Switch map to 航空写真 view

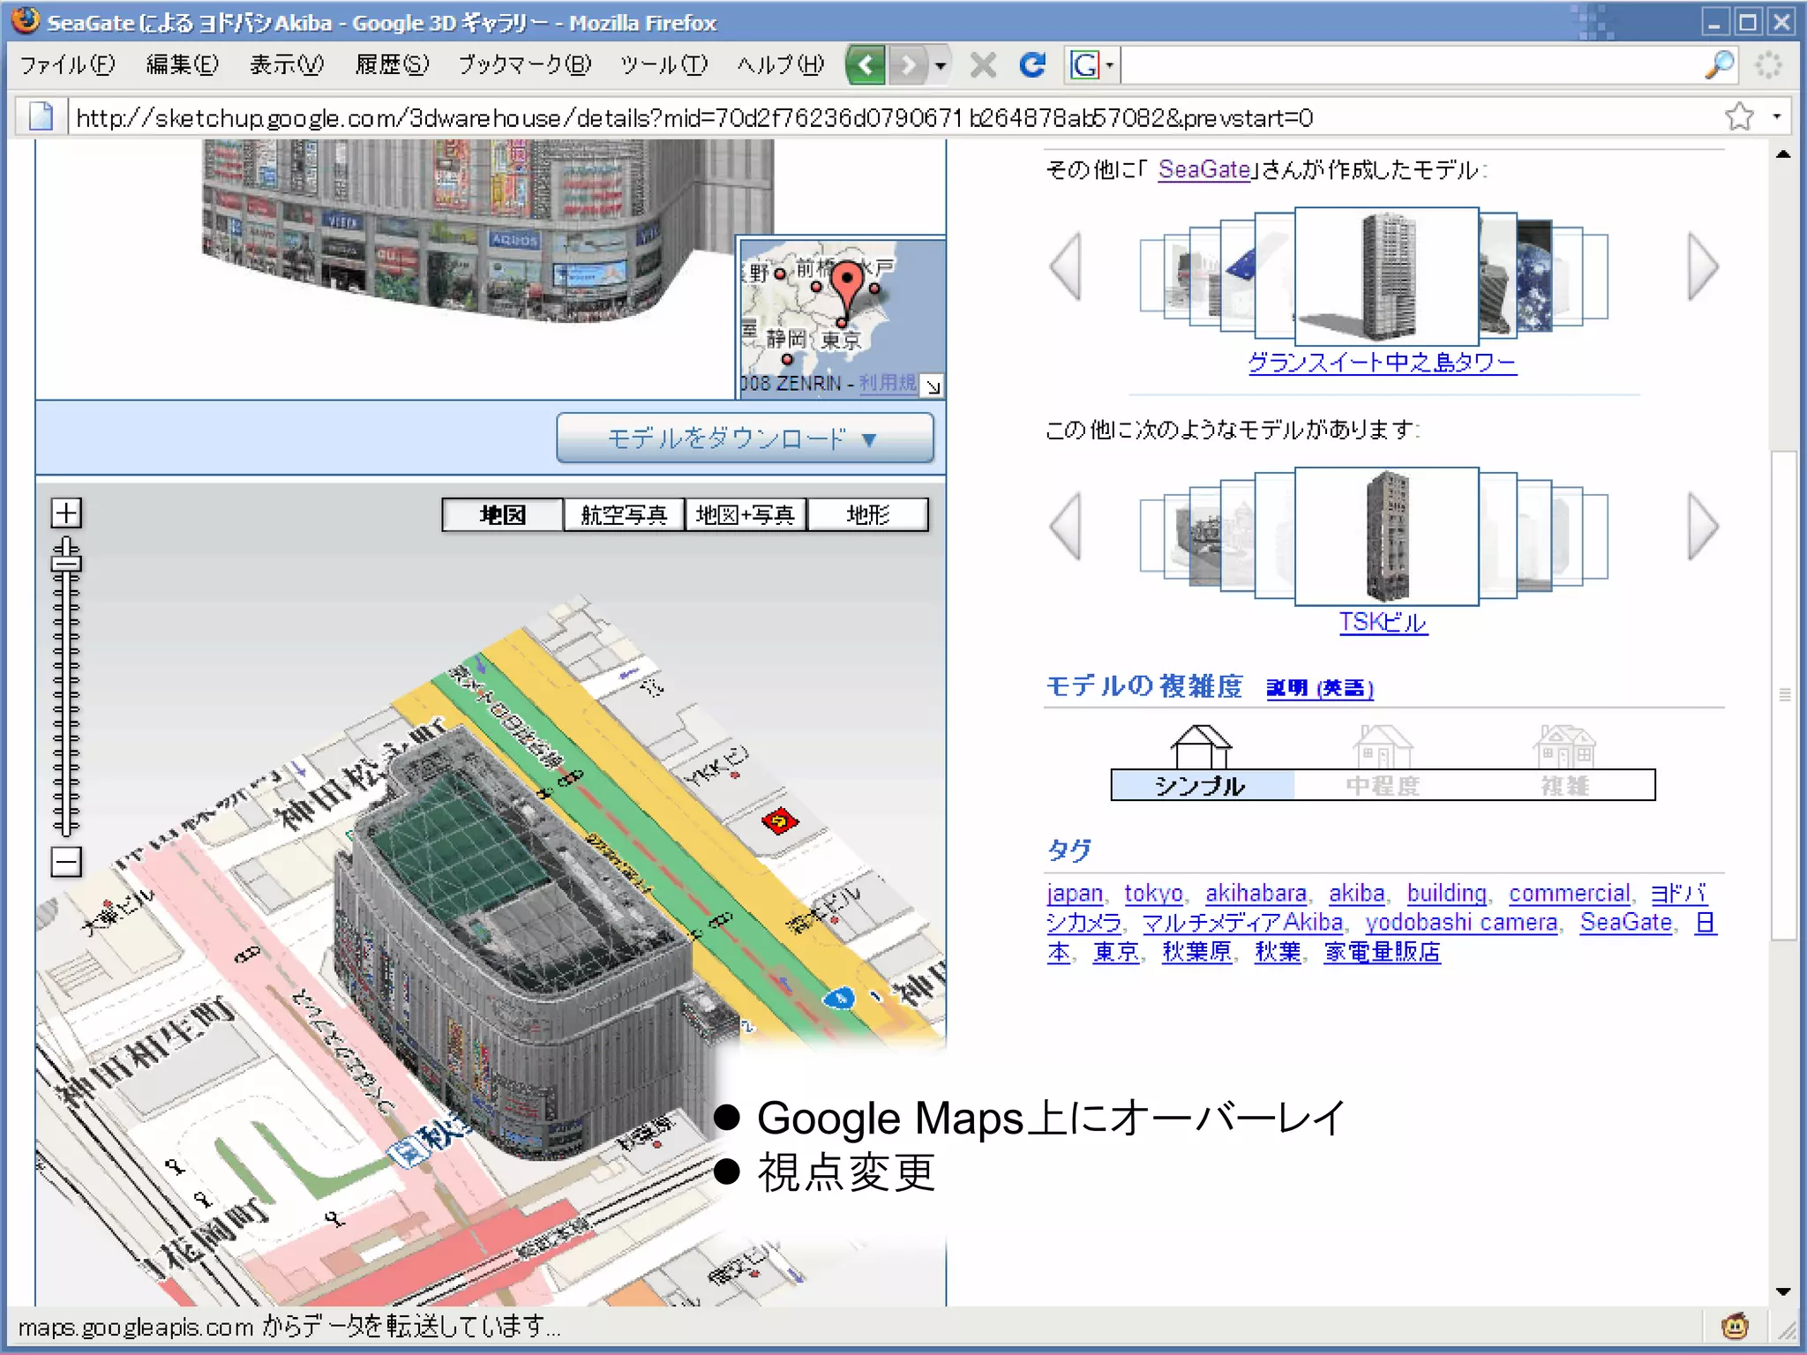coord(624,515)
